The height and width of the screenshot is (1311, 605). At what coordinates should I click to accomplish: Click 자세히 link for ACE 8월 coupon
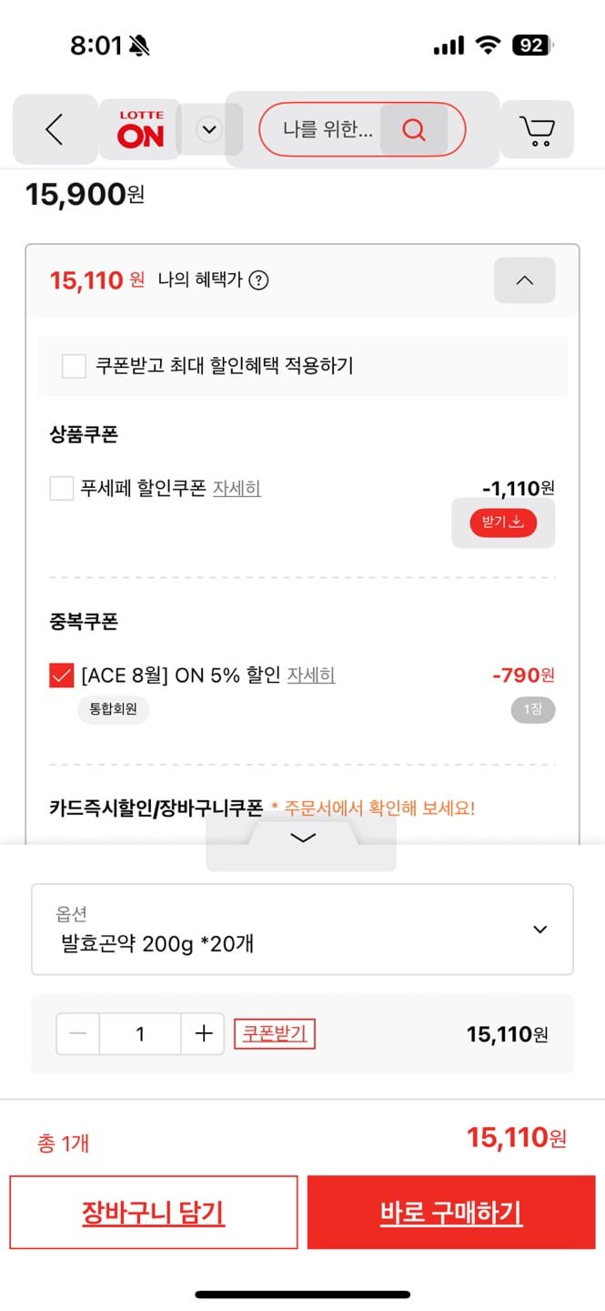(x=311, y=676)
